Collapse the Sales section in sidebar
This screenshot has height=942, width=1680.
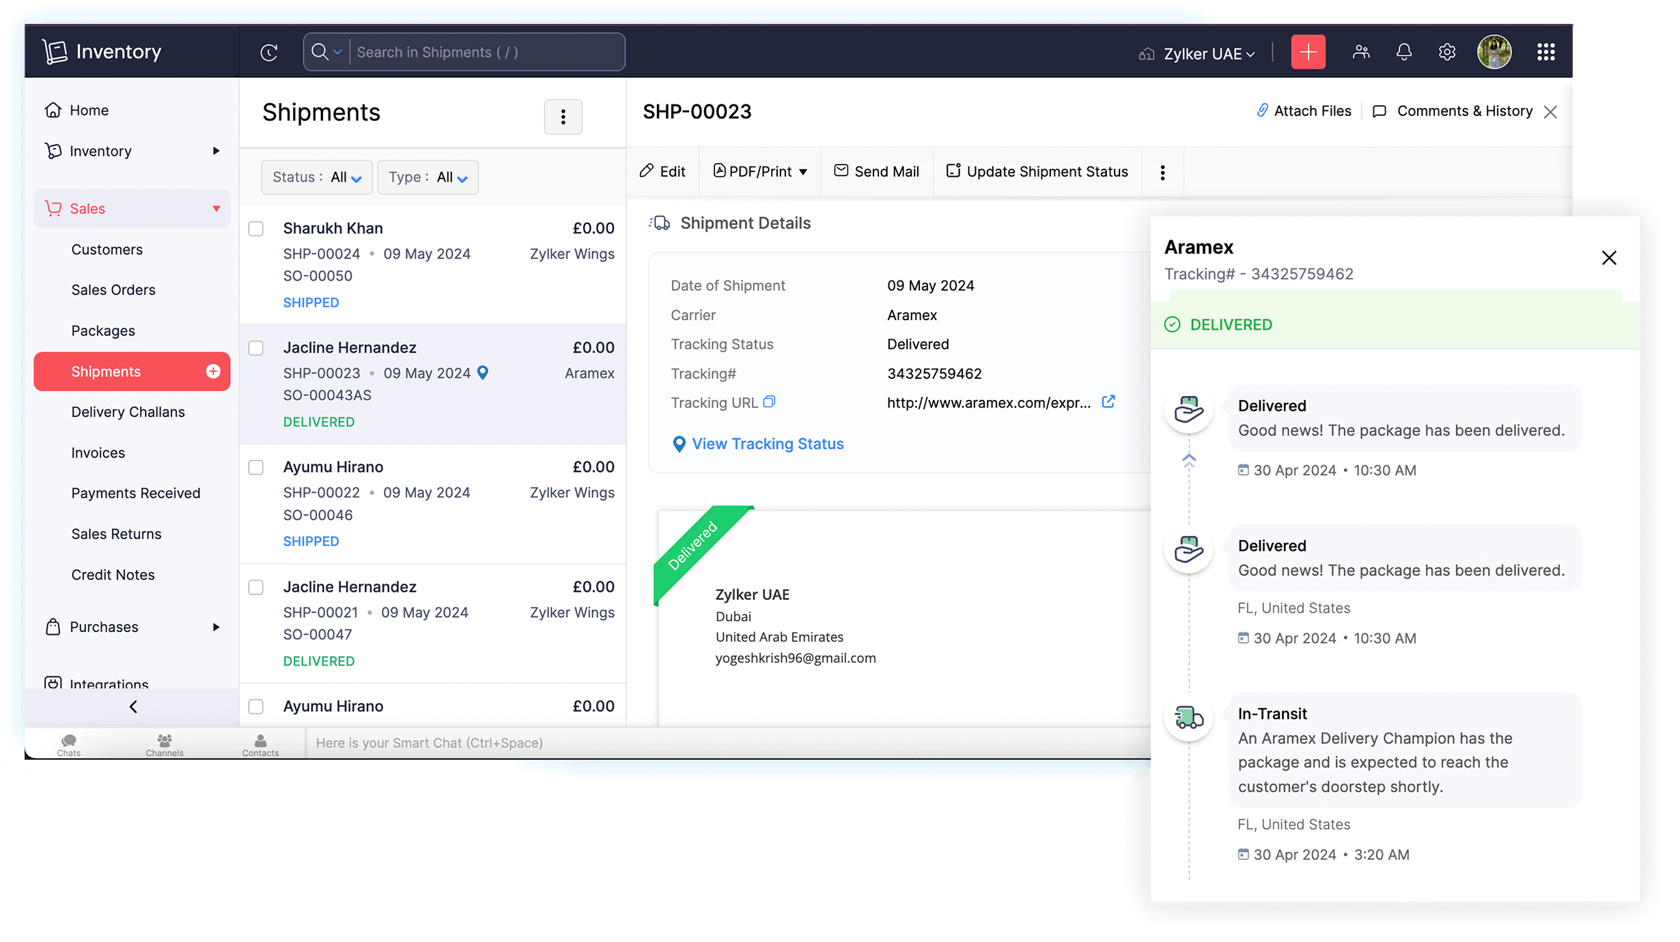217,208
